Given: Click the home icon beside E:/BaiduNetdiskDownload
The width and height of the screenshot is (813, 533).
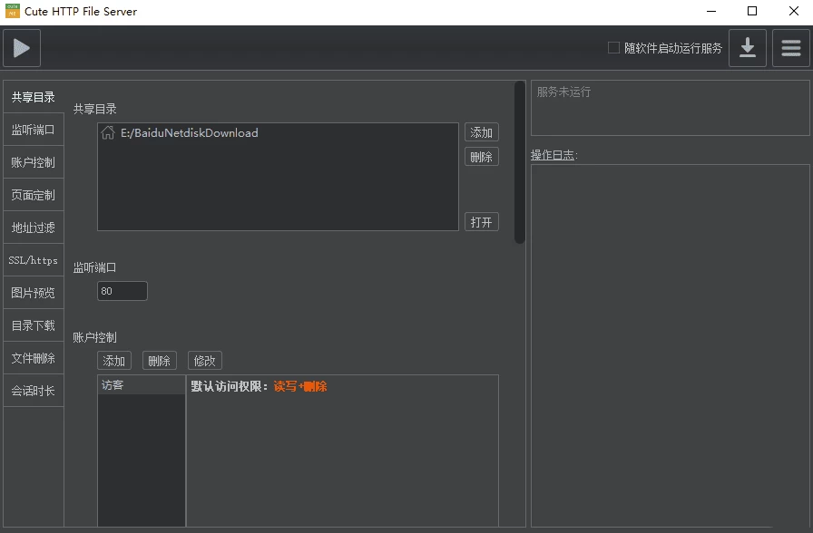Looking at the screenshot, I should tap(108, 133).
